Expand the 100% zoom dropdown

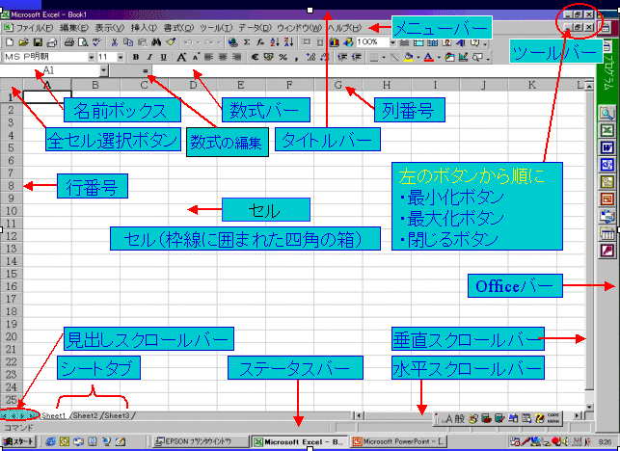tap(392, 42)
